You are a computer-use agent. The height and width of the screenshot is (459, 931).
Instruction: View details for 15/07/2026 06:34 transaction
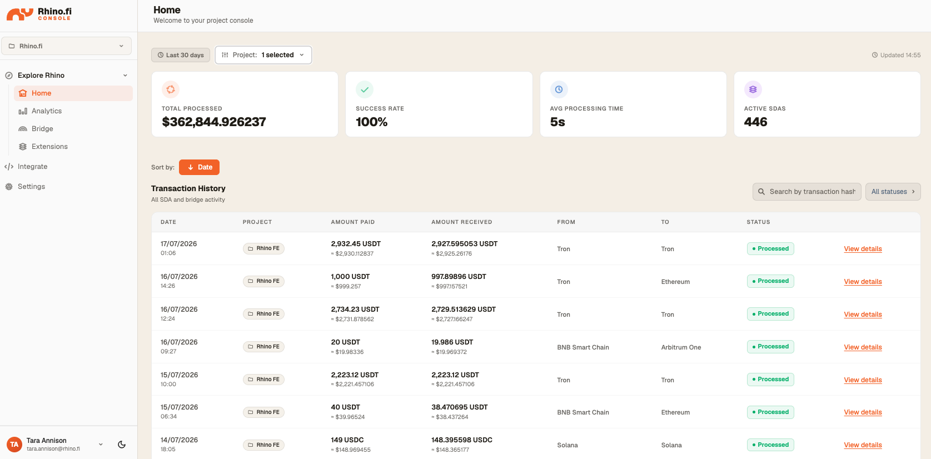click(863, 412)
